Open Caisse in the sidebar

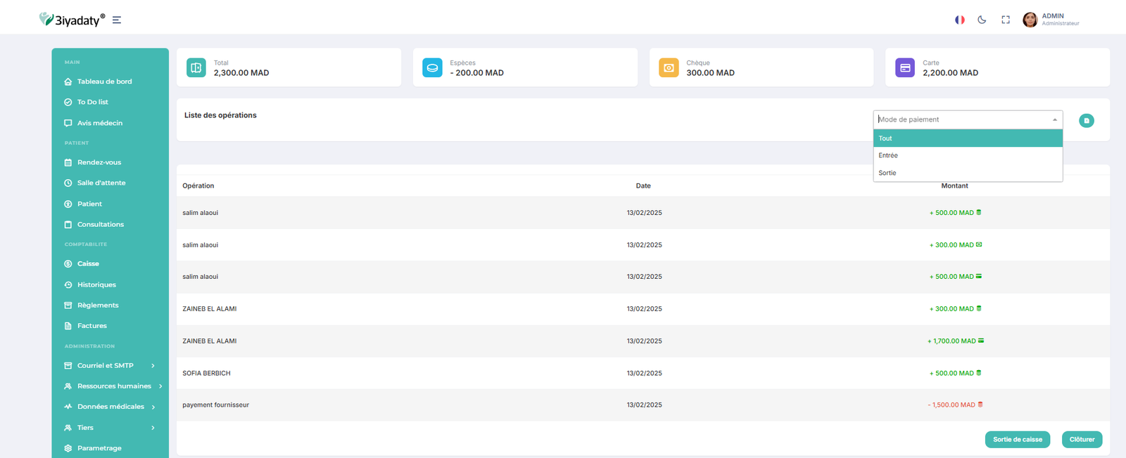(x=88, y=264)
